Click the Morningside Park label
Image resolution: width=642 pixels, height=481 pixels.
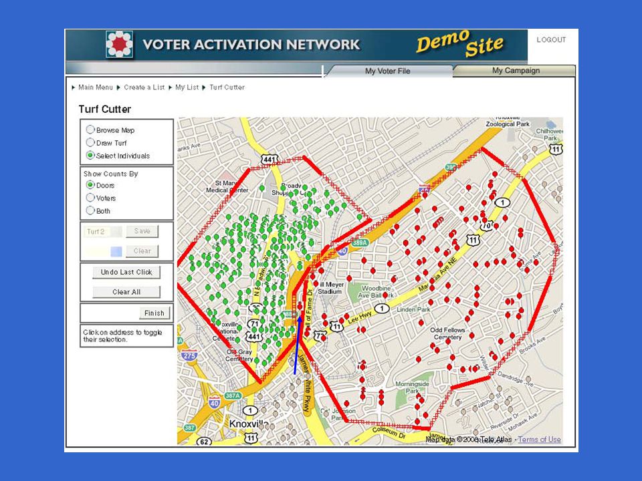tap(413, 387)
